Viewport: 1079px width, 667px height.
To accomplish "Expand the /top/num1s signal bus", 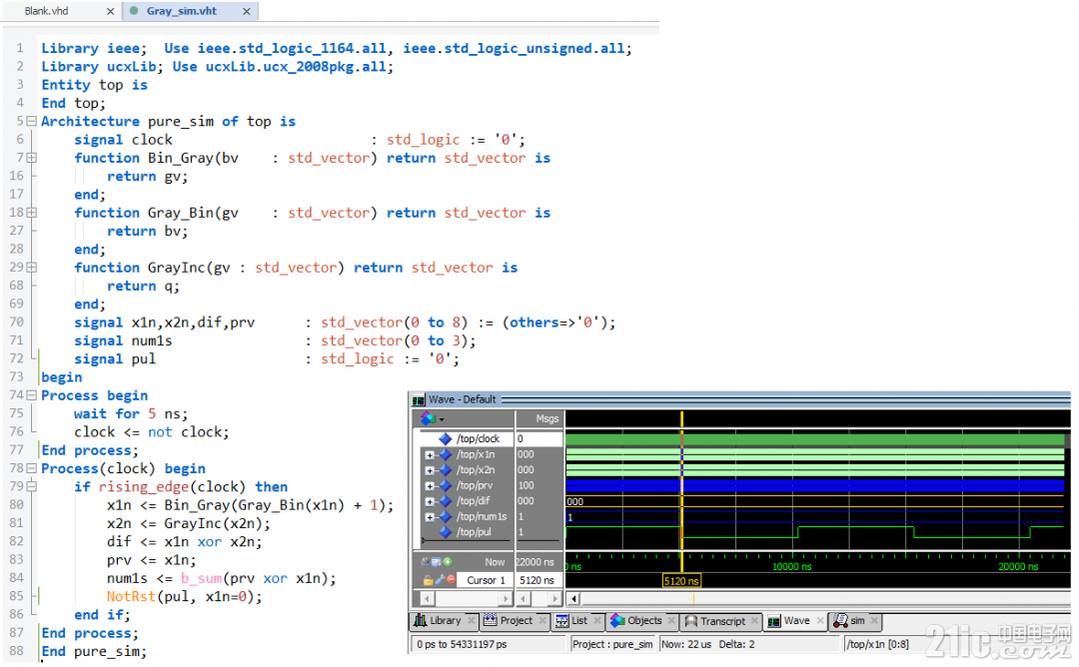I will [430, 517].
